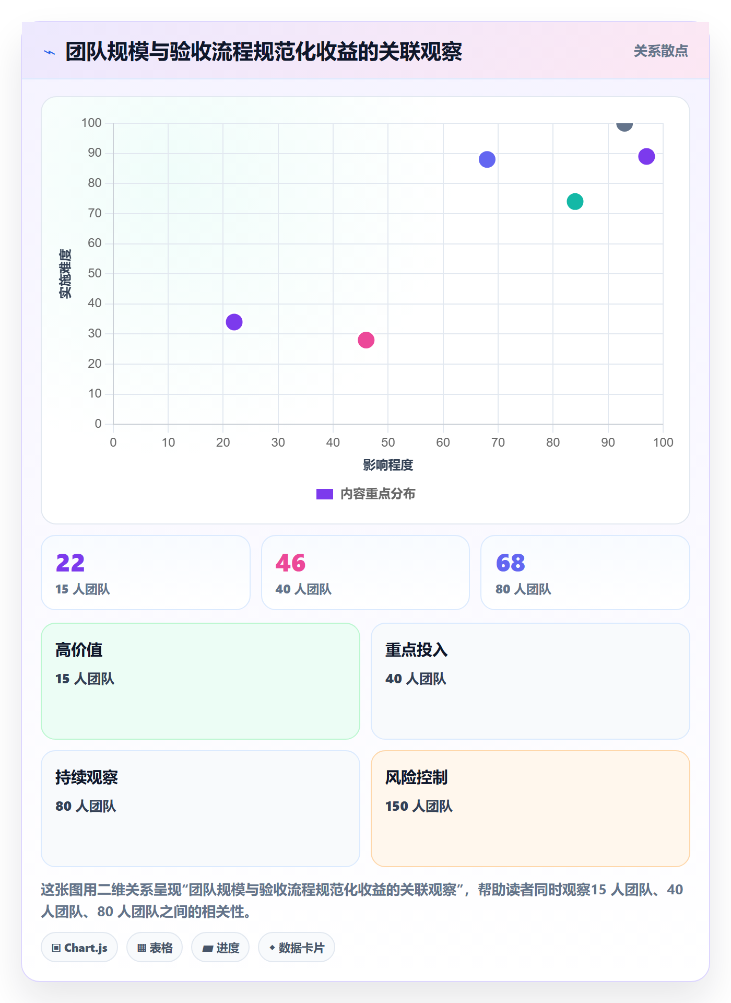This screenshot has width=731, height=1003.
Task: Click the 重点投入 quadrant card
Action: tap(530, 681)
